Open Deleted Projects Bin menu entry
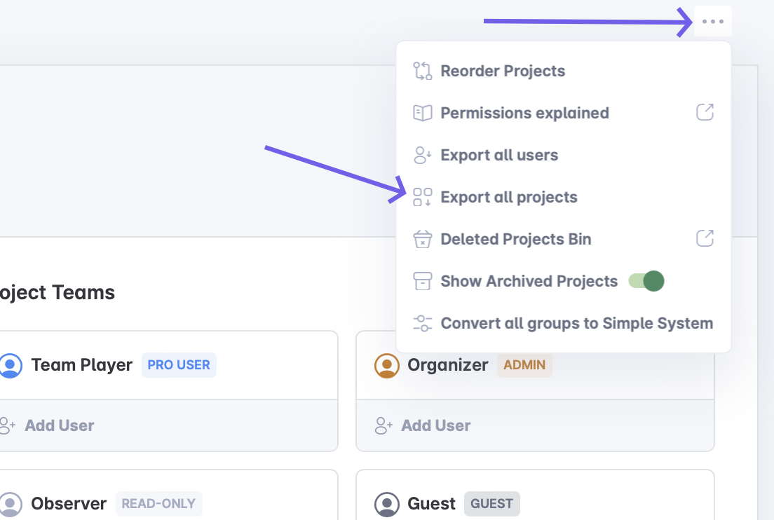Image resolution: width=774 pixels, height=520 pixels. [515, 239]
